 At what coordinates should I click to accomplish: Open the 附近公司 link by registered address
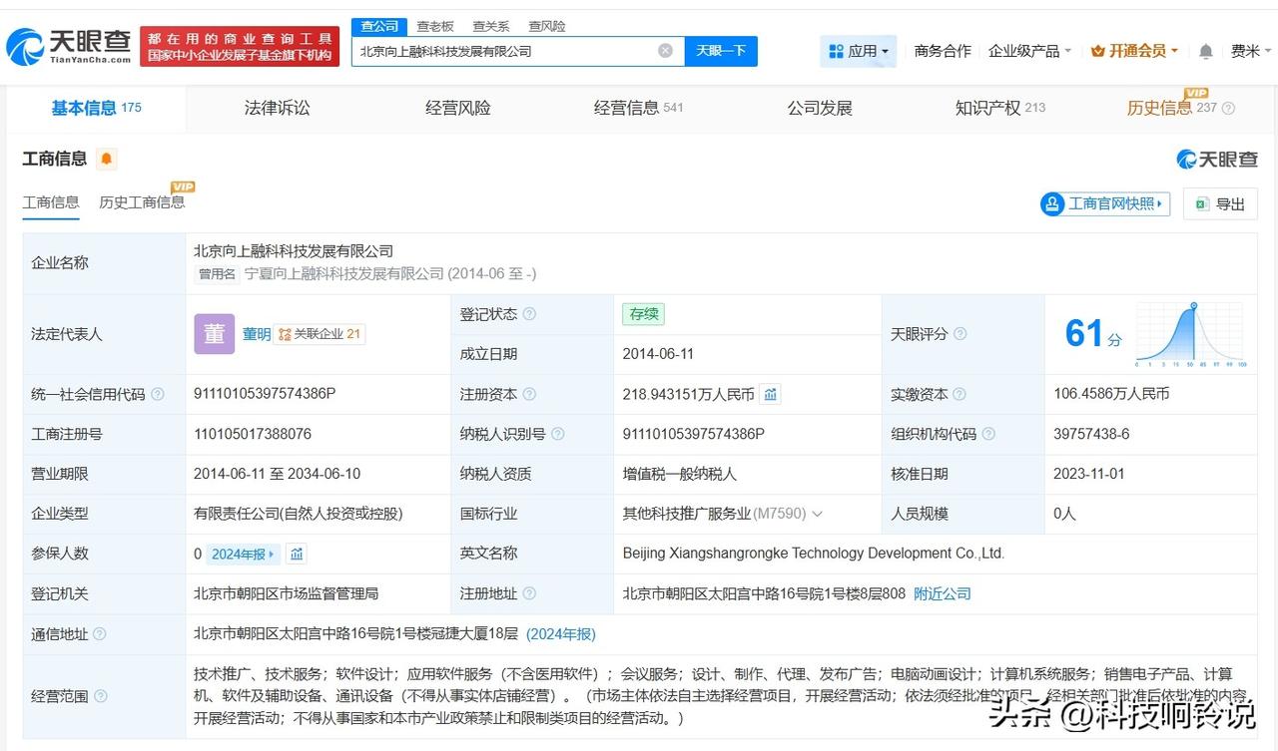[x=943, y=593]
